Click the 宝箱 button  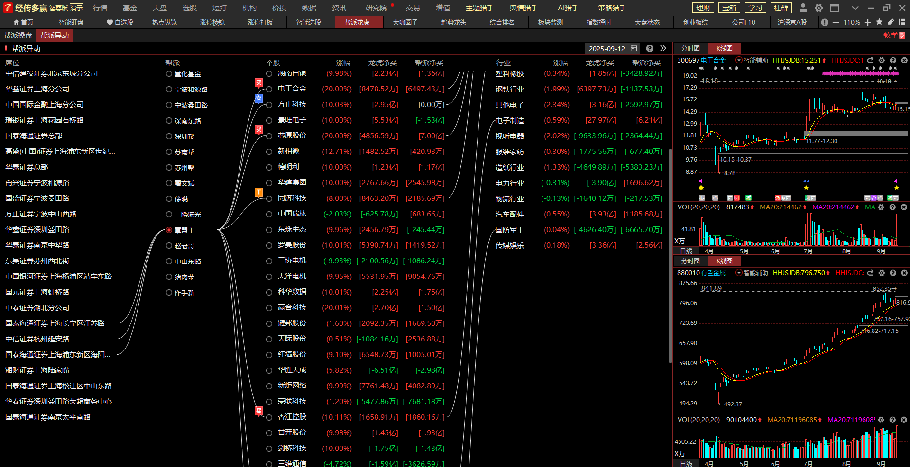[x=729, y=8]
